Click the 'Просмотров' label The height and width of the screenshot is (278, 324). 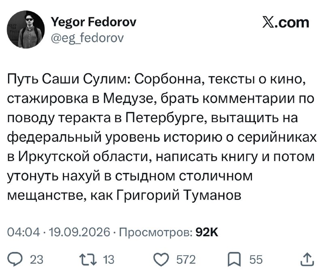click(156, 233)
